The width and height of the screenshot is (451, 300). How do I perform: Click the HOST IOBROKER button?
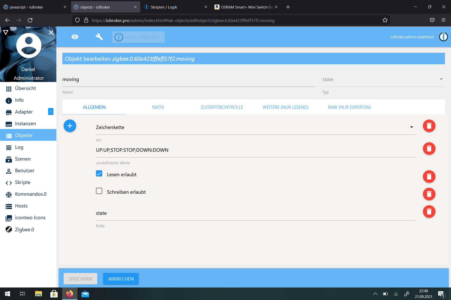coord(139,37)
